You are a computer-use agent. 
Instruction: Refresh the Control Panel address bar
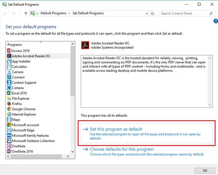[x=153, y=14]
